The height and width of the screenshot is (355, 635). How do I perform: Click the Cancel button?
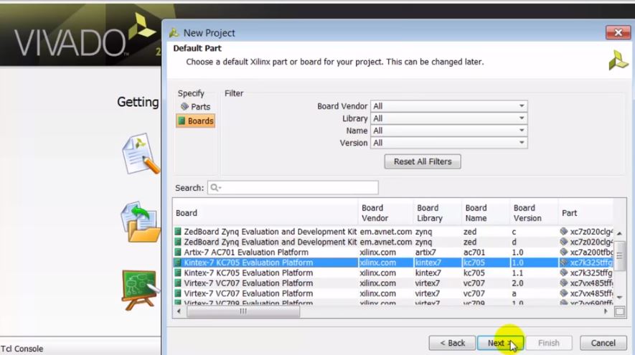(603, 343)
